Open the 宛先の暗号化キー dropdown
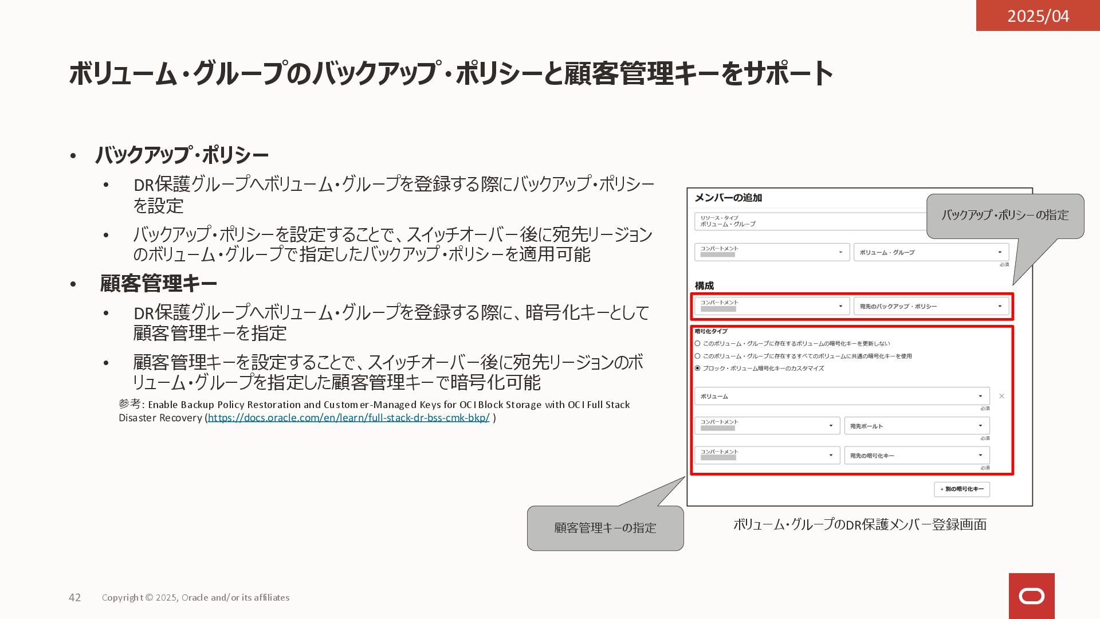 tap(916, 456)
